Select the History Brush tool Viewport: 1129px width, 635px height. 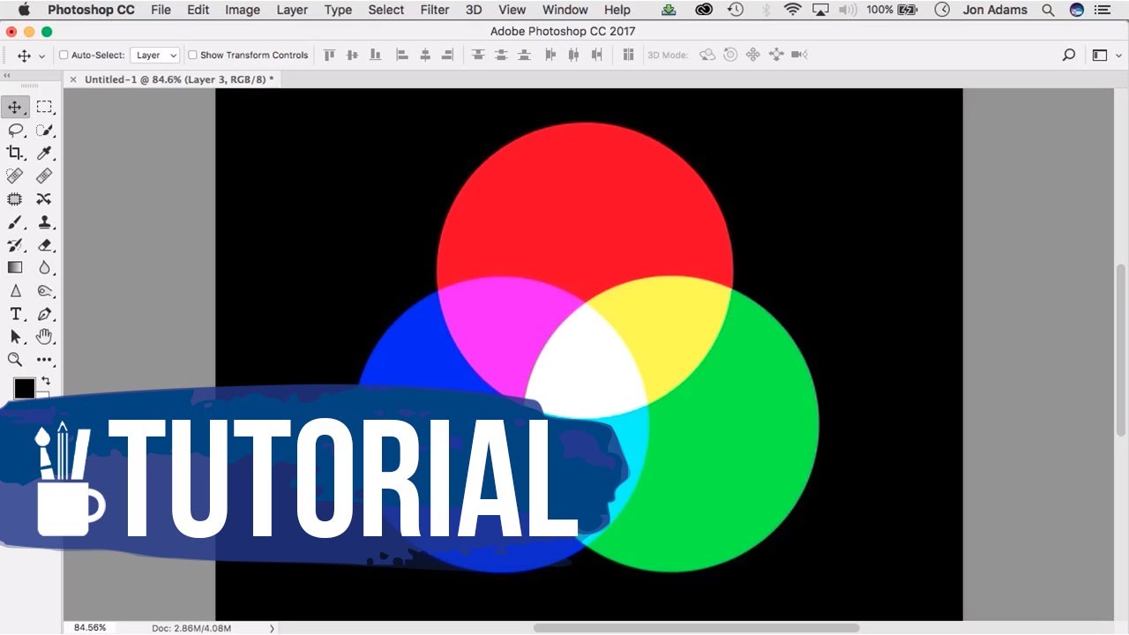click(15, 245)
